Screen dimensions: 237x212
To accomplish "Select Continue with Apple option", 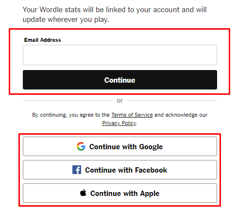I will (x=120, y=193).
